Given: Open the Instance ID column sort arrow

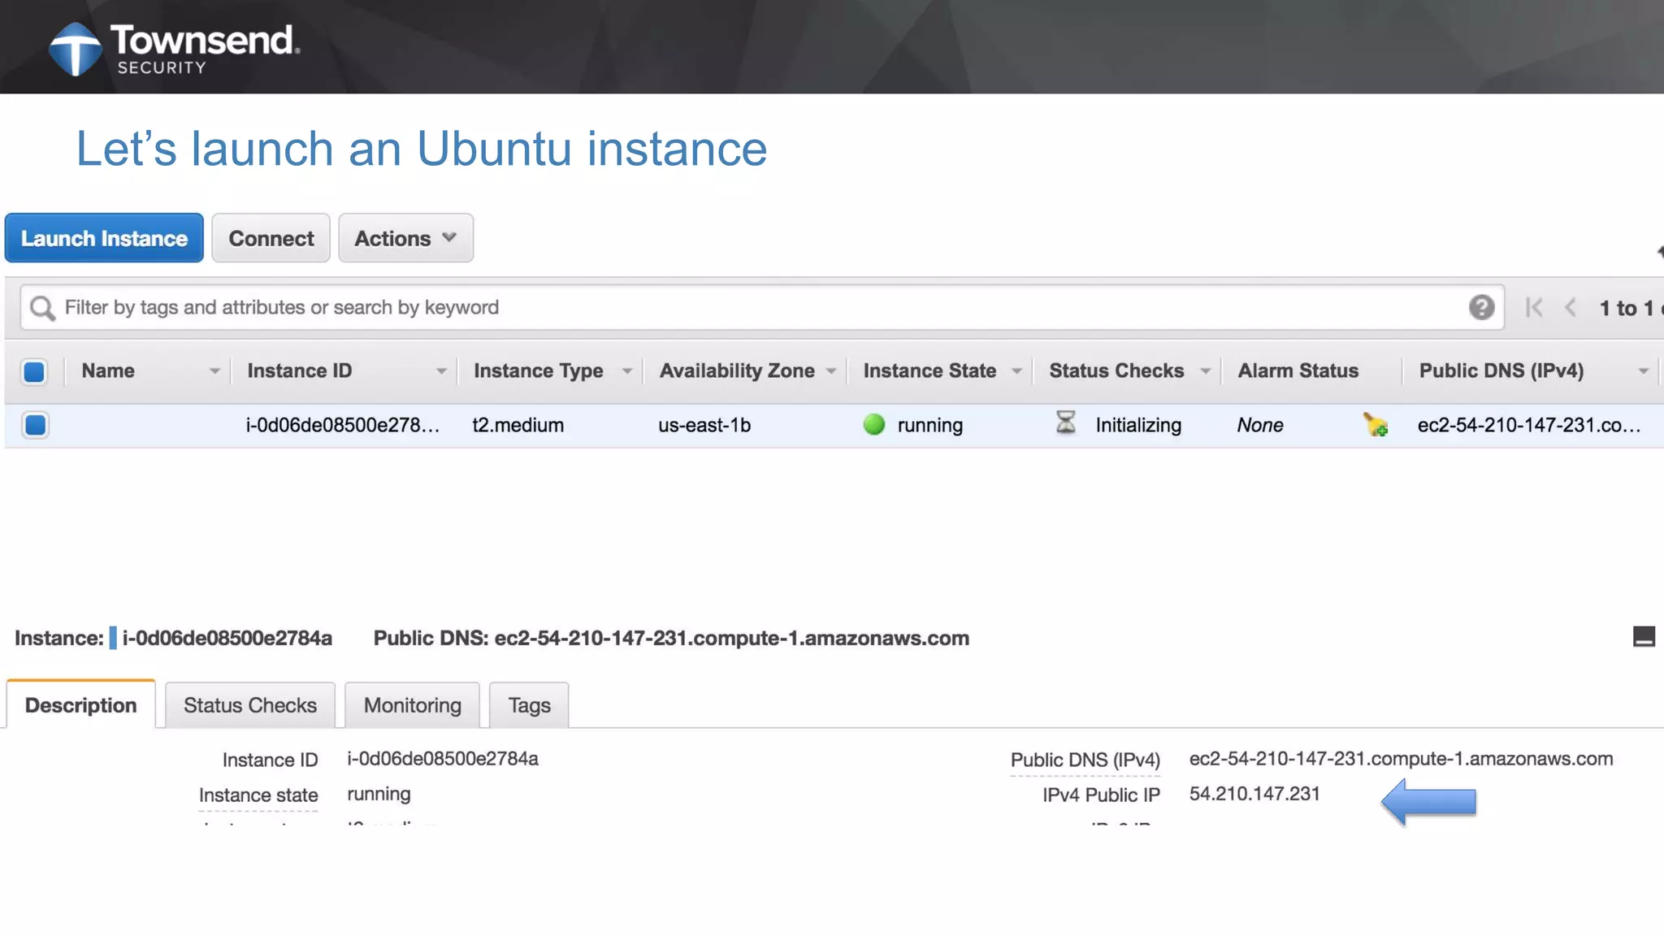Looking at the screenshot, I should coord(441,371).
